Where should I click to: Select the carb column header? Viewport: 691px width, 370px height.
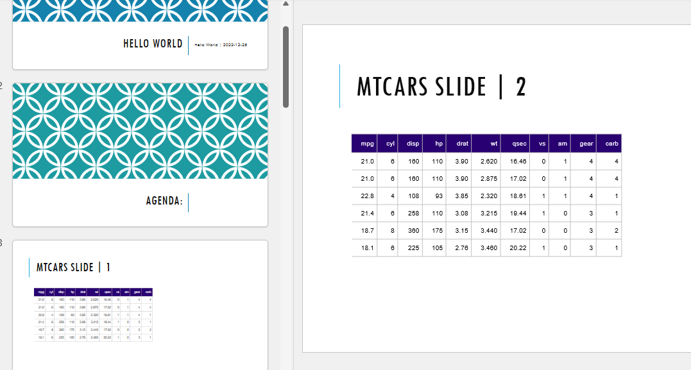click(609, 144)
